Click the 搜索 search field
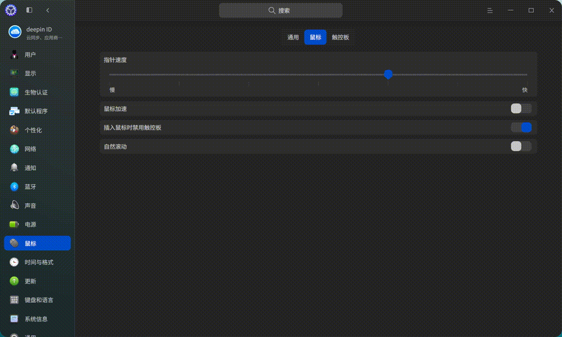This screenshot has width=562, height=337. 281,10
